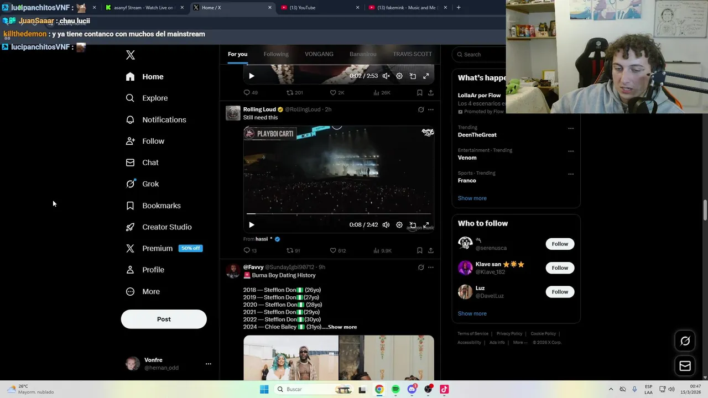Play the top video at 0:02

coord(252,76)
